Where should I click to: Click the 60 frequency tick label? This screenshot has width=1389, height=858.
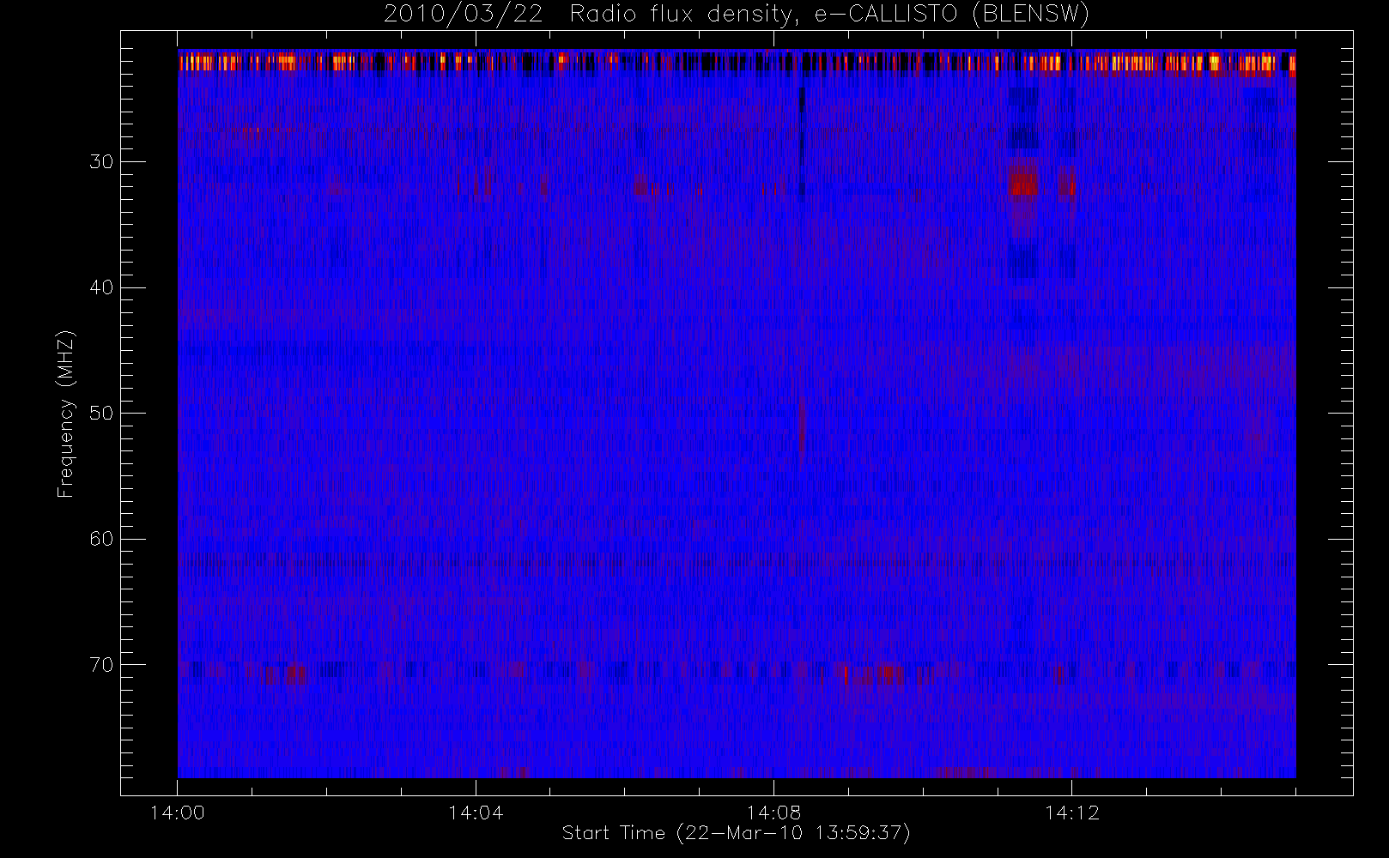coord(101,539)
